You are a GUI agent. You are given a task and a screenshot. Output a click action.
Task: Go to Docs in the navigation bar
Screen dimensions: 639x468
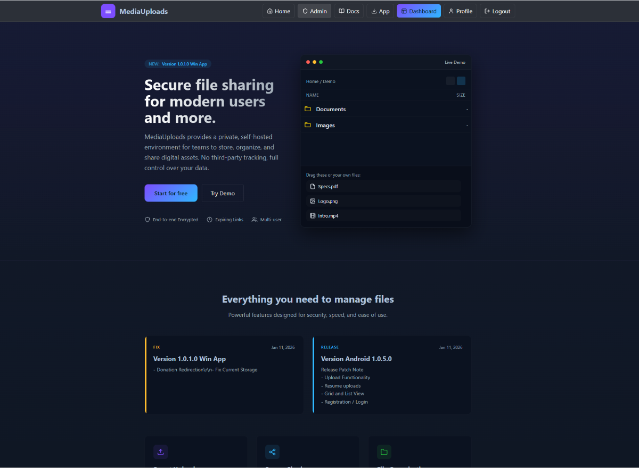click(349, 11)
